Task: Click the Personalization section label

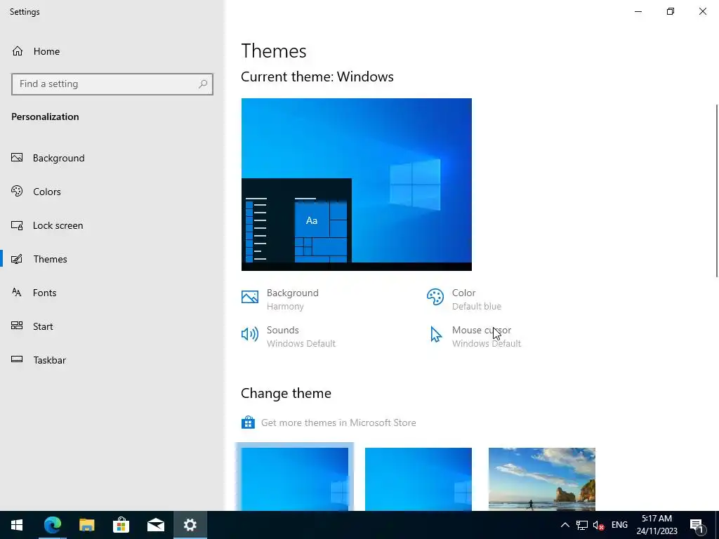Action: (x=45, y=117)
